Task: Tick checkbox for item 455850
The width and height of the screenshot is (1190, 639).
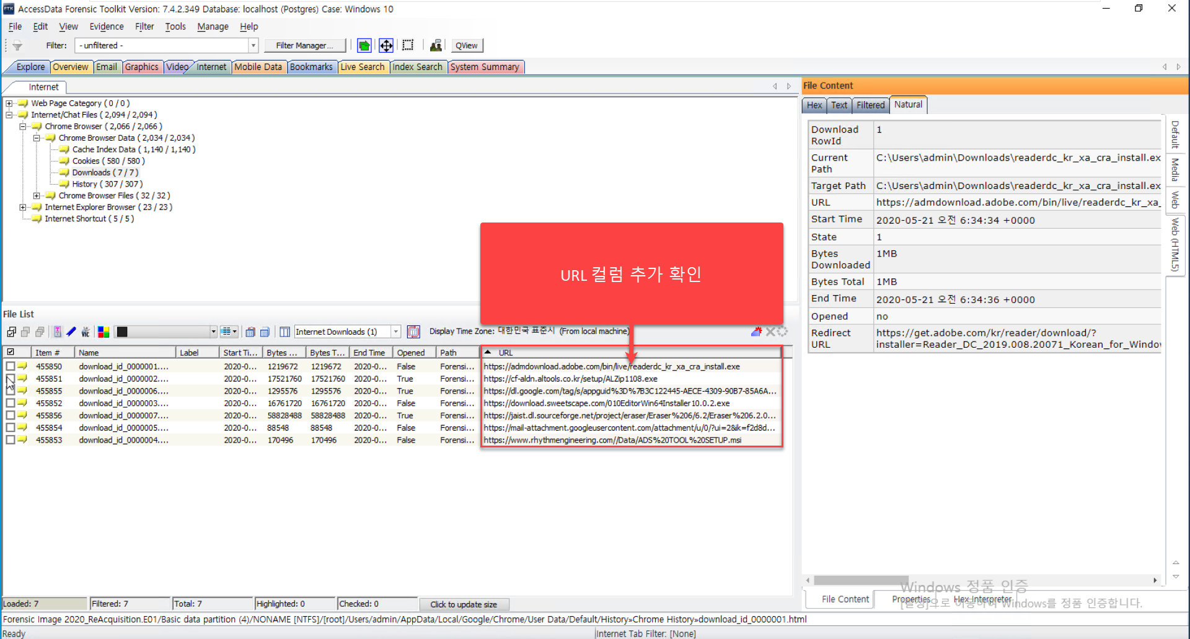Action: pos(11,366)
